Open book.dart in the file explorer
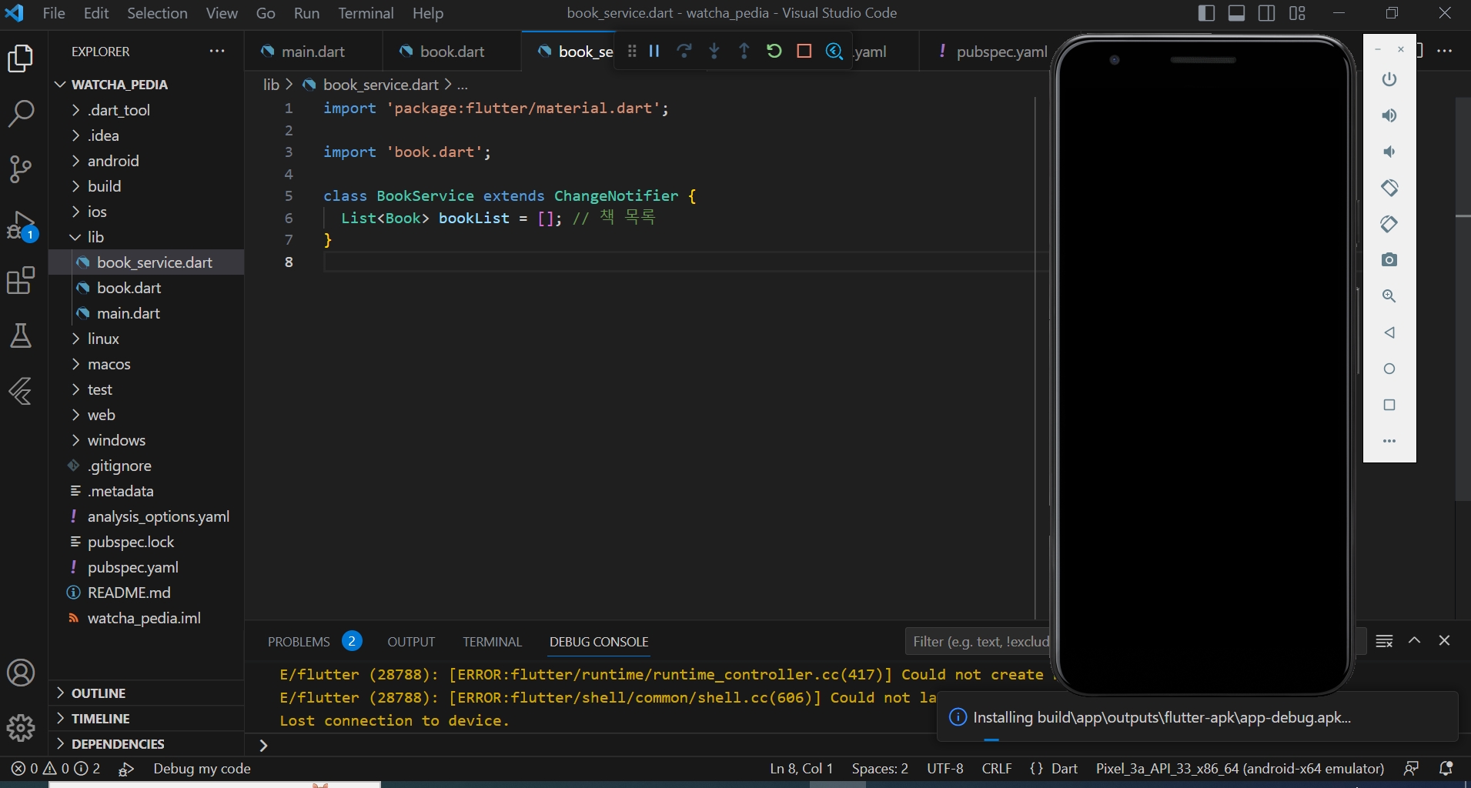 tap(146, 288)
